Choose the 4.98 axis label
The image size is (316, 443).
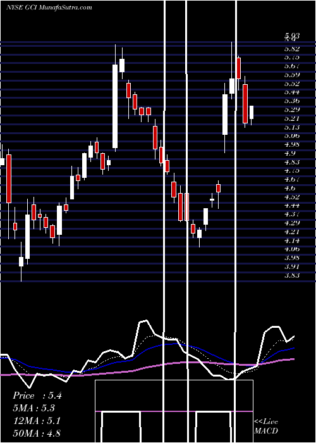292,145
